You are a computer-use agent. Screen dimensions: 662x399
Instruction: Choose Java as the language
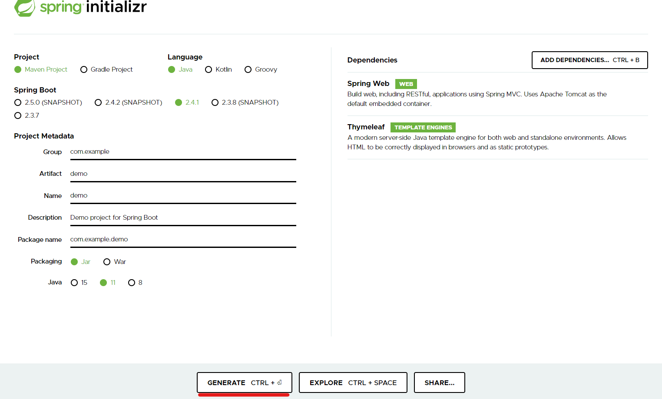coord(180,69)
